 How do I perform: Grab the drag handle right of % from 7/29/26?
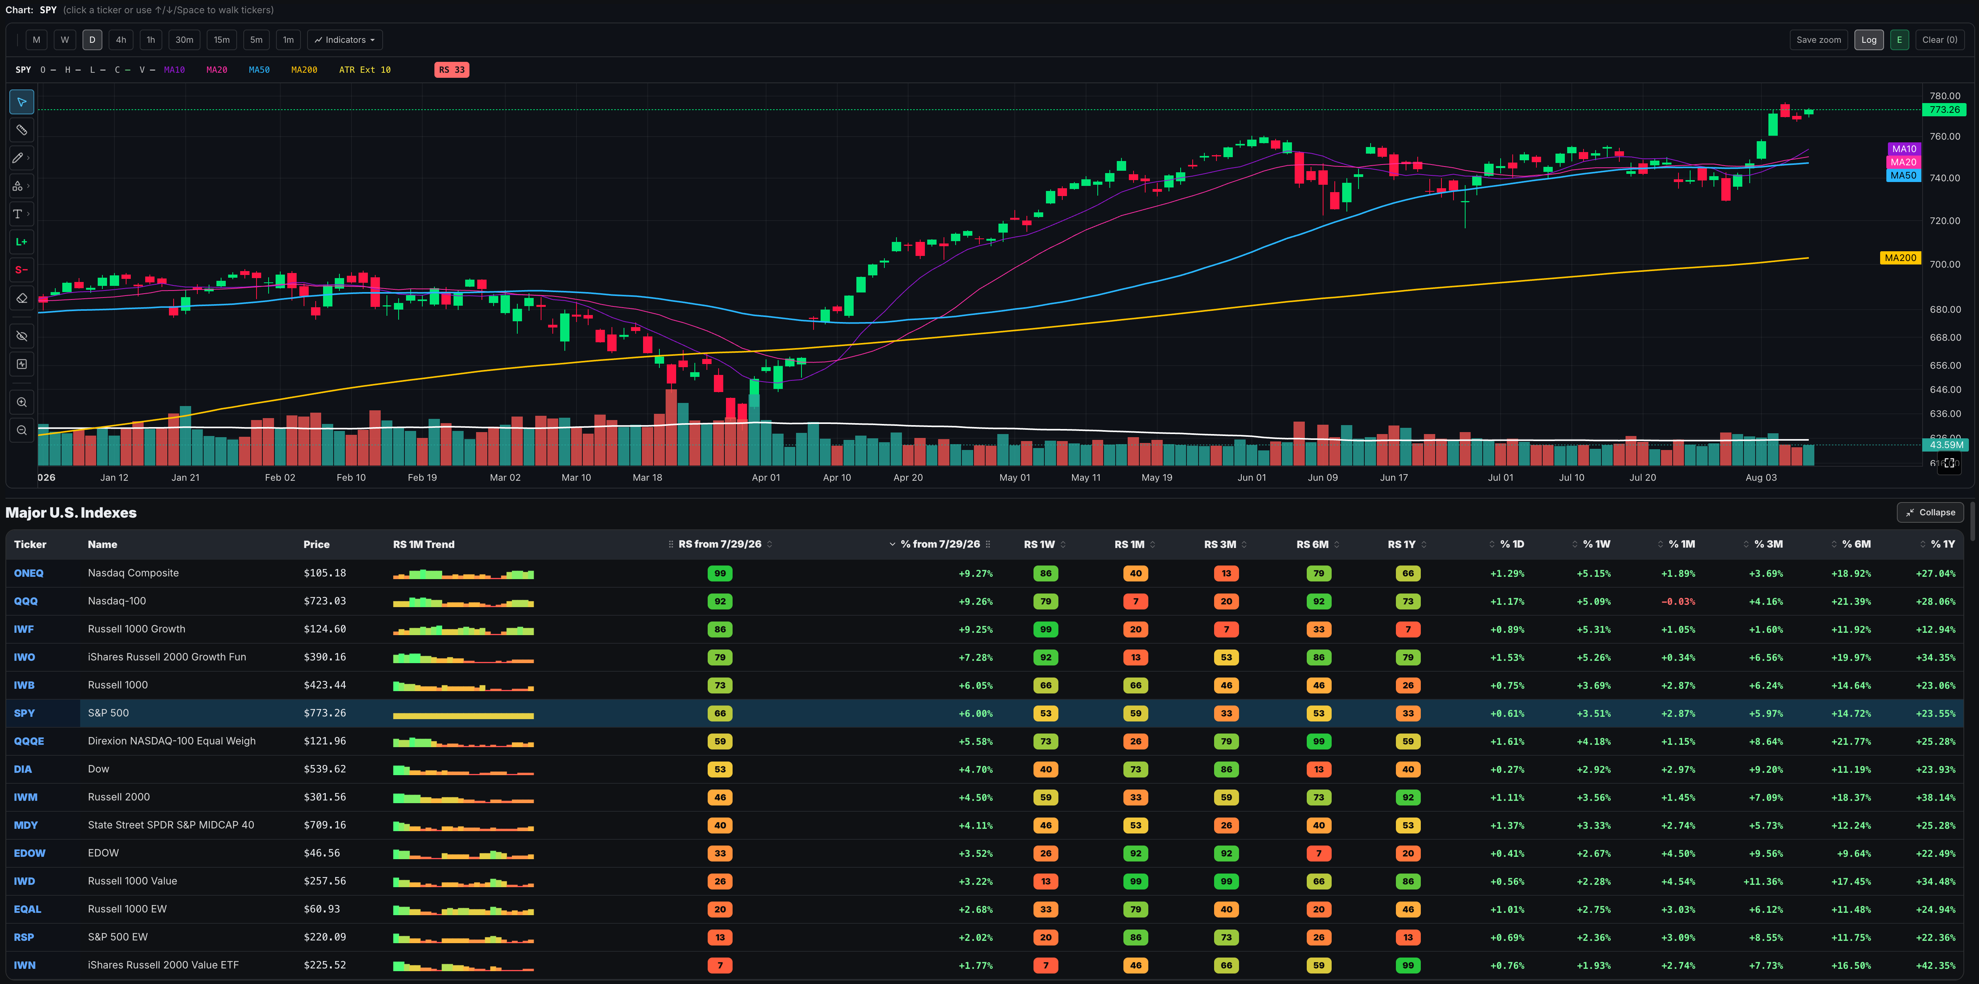coord(988,544)
